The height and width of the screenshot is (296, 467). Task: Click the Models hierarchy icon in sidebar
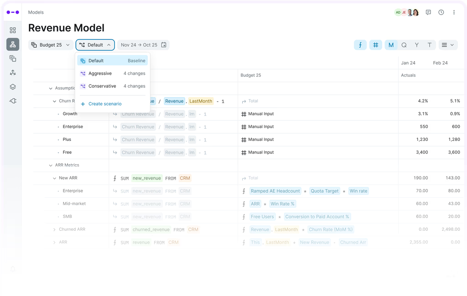pos(13,44)
